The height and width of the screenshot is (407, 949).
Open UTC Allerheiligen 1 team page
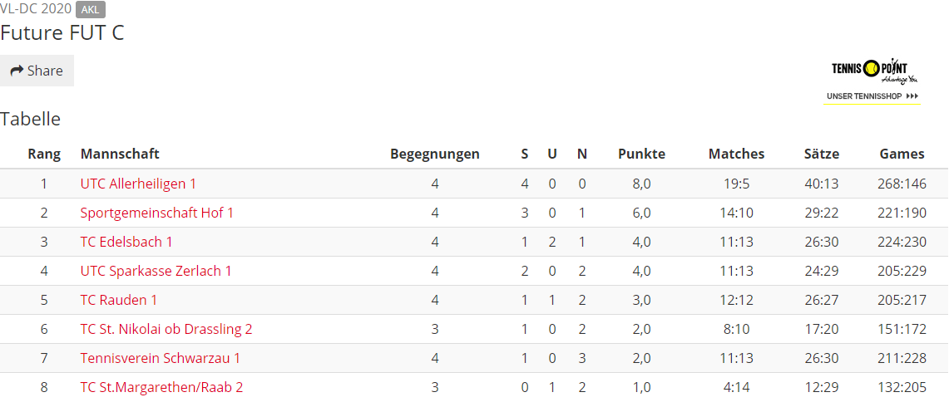[138, 184]
